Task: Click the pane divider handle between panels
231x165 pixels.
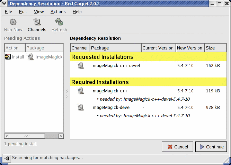Action: (67, 94)
